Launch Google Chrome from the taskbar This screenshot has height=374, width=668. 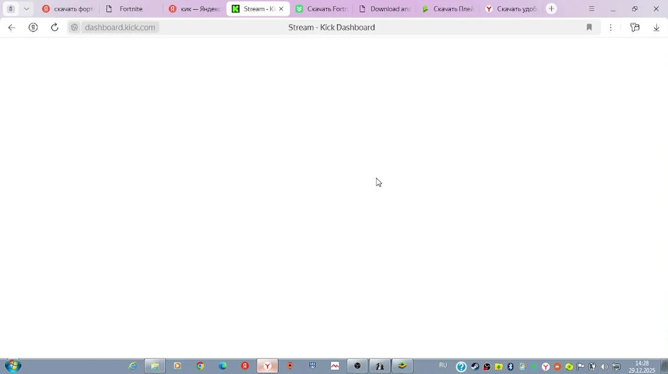[x=200, y=366]
